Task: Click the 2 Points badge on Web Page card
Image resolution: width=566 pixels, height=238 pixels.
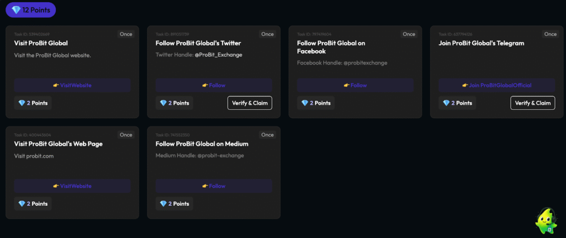Action: 33,203
